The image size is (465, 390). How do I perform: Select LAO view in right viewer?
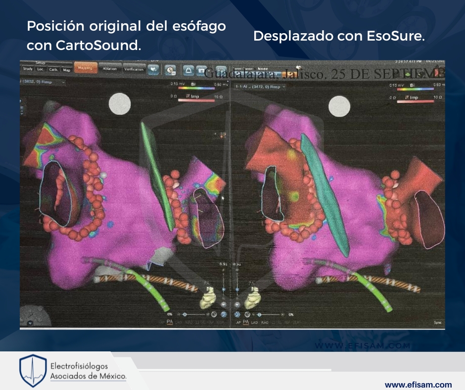click(254, 322)
